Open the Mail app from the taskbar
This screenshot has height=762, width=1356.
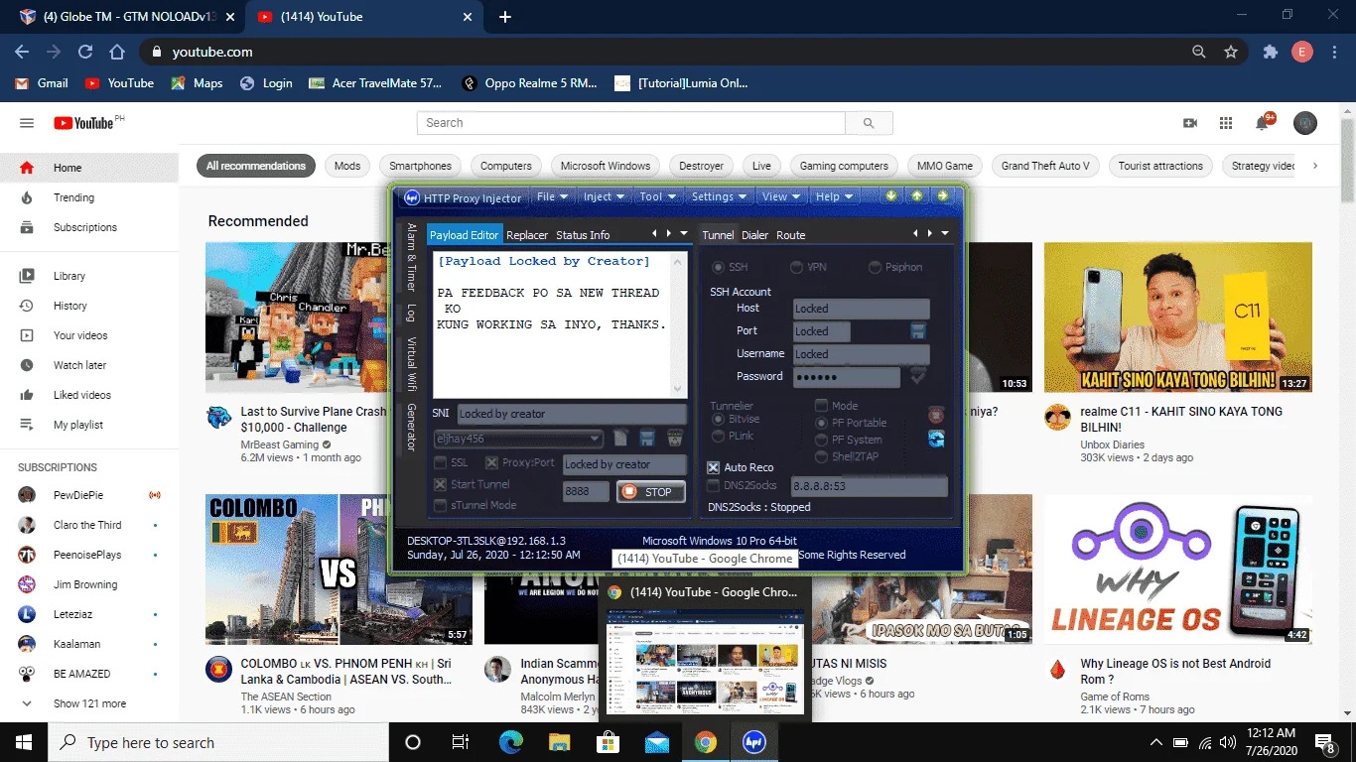(x=656, y=742)
